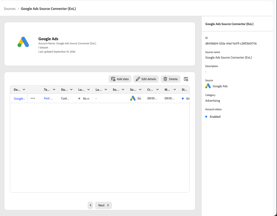This screenshot has width=277, height=216.
Task: Click the Google Ads heading in the header card
Action: [48, 39]
